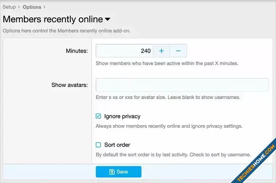This screenshot has height=183, width=276.
Task: Decrease Minutes with the minus icon
Action: point(178,51)
